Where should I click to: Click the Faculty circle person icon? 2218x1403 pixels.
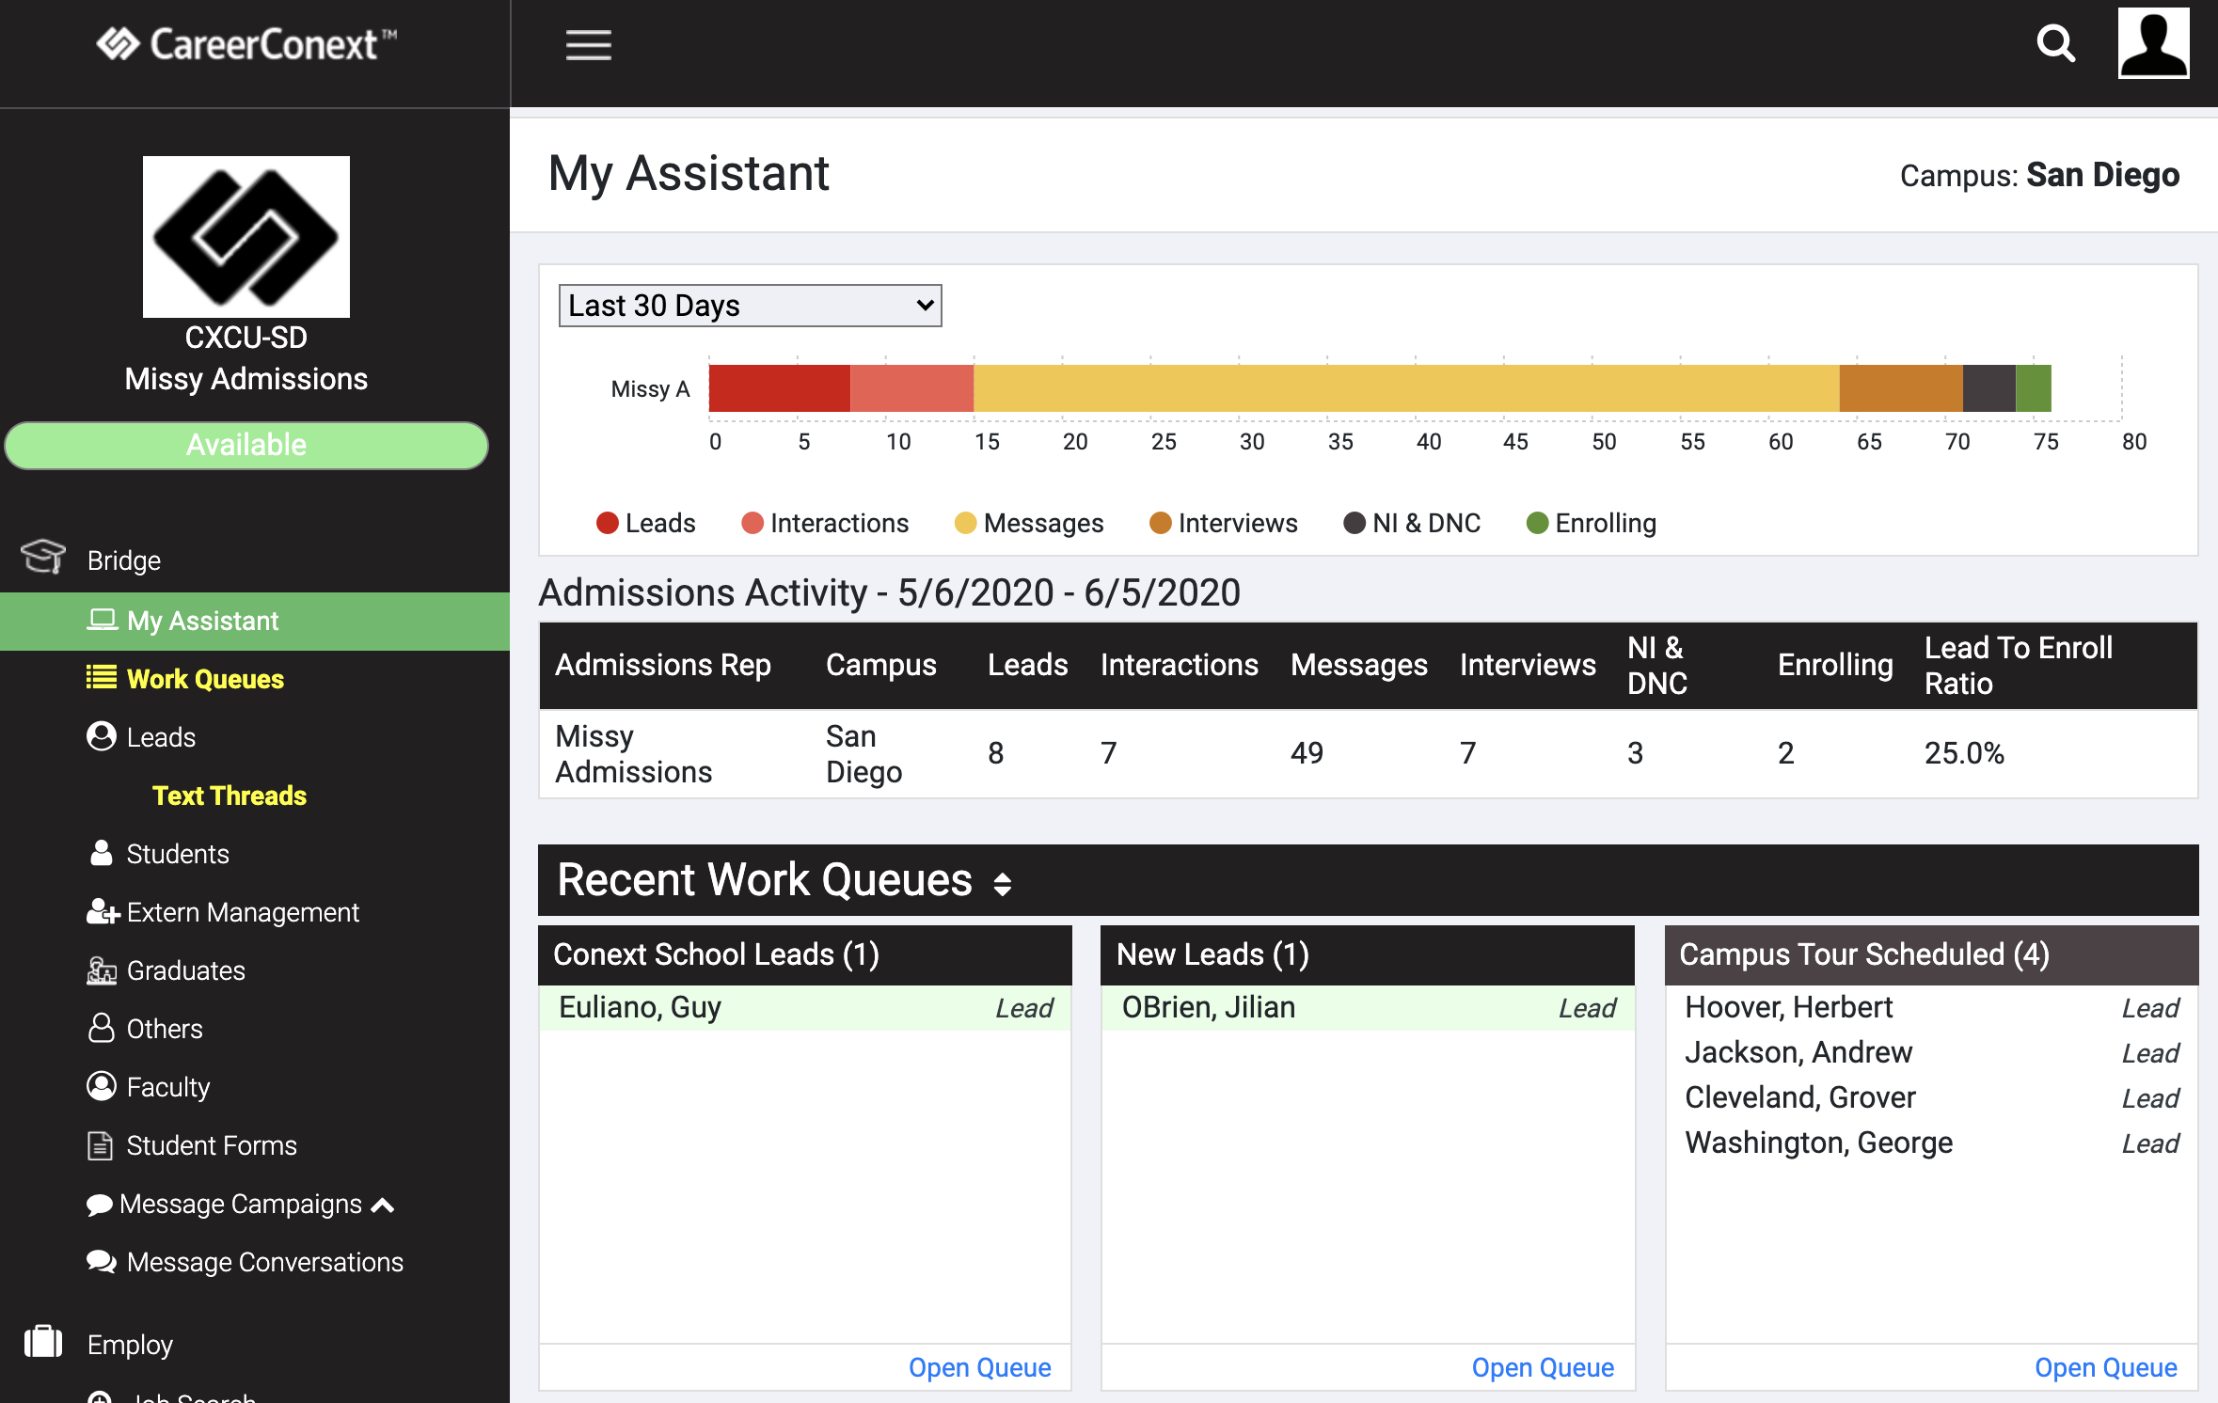[x=102, y=1086]
